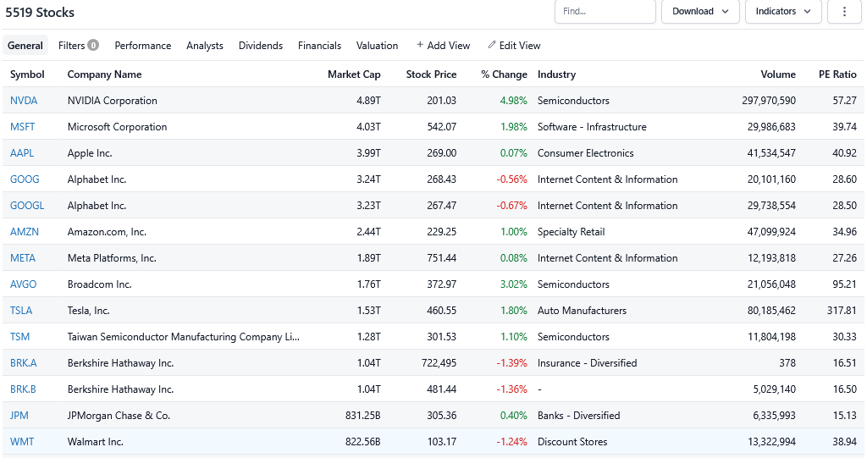Switch to the Performance tab
This screenshot has height=458, width=867.
pyautogui.click(x=143, y=46)
